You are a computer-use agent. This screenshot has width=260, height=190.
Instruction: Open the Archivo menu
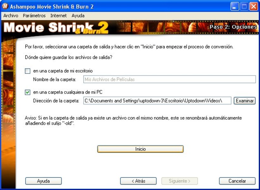tap(11, 16)
